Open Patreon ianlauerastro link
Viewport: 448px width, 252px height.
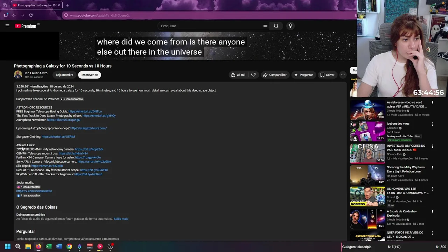tap(72, 99)
